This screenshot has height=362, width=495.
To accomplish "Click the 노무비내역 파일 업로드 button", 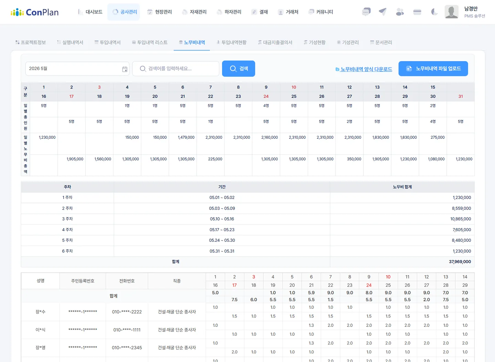I will click(433, 69).
